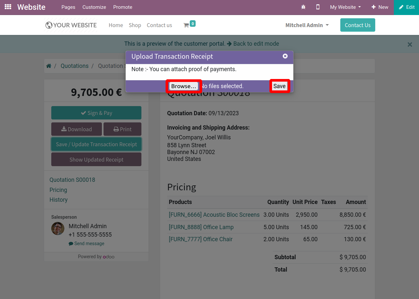Click Browse to choose a file

(184, 86)
